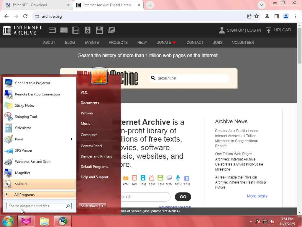Reload the archive.org page
Screen dimensions: 302x227
25,17
